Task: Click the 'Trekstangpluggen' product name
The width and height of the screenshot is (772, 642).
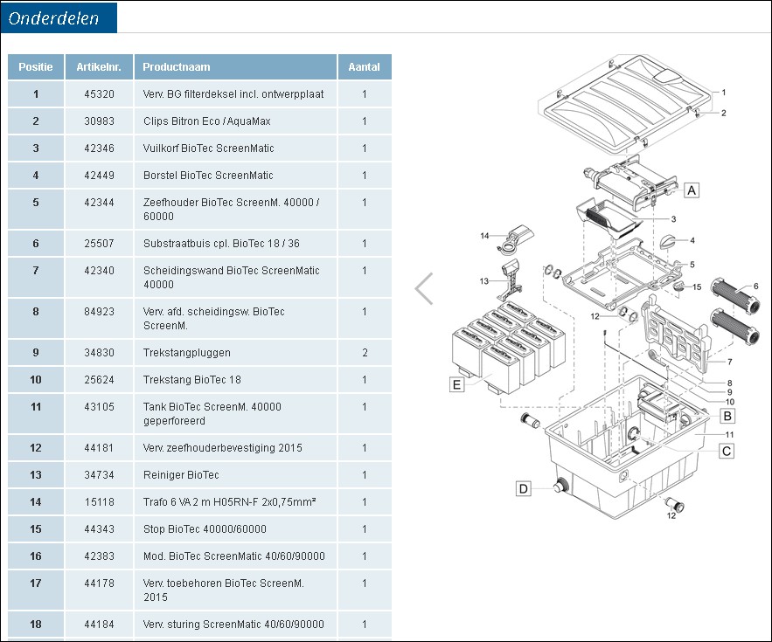Action: pos(186,353)
